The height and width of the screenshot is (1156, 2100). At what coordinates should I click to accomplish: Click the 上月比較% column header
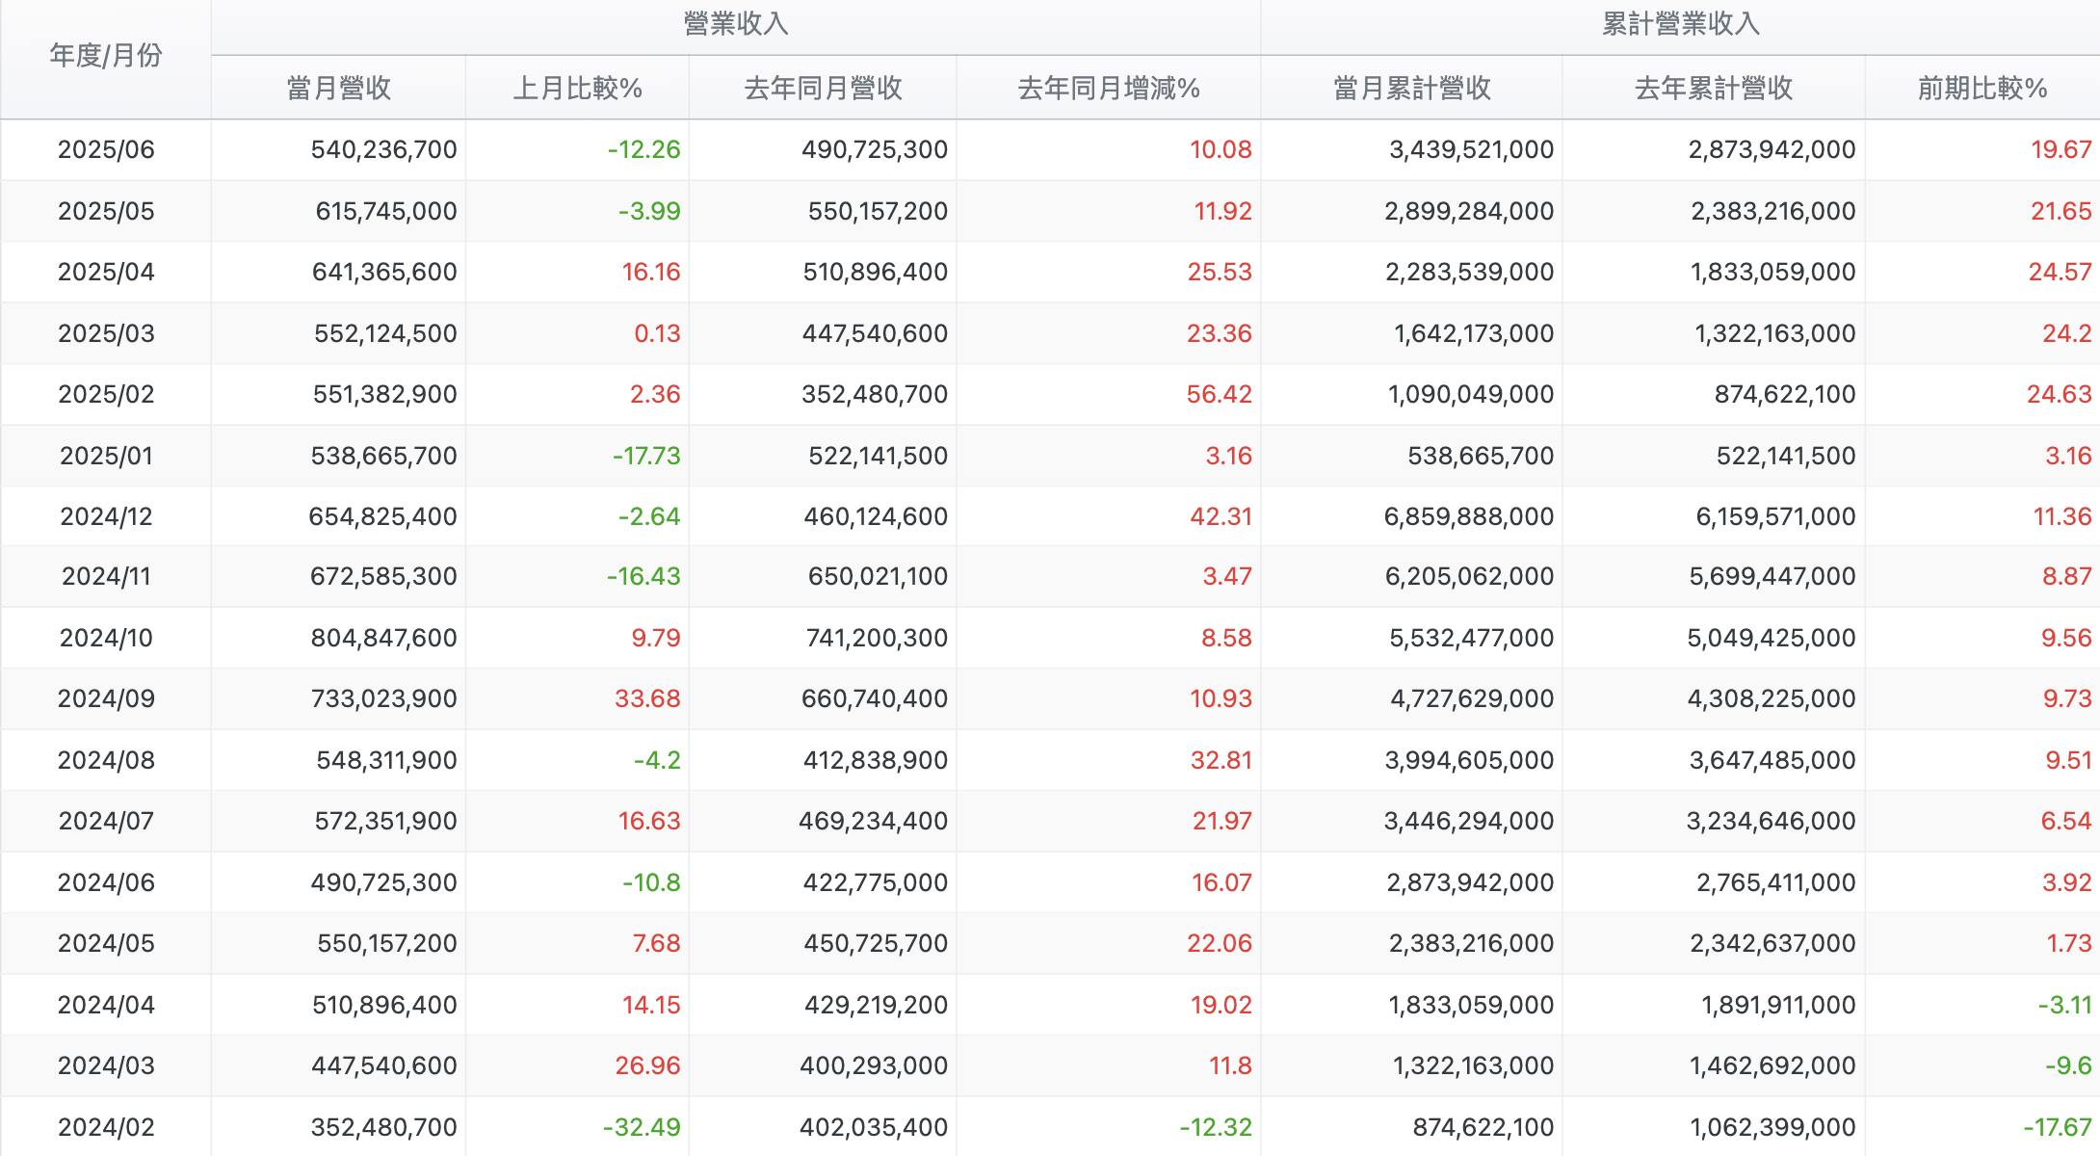(577, 89)
